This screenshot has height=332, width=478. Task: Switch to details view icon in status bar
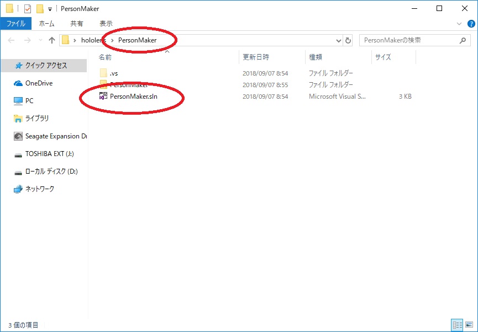coord(457,325)
